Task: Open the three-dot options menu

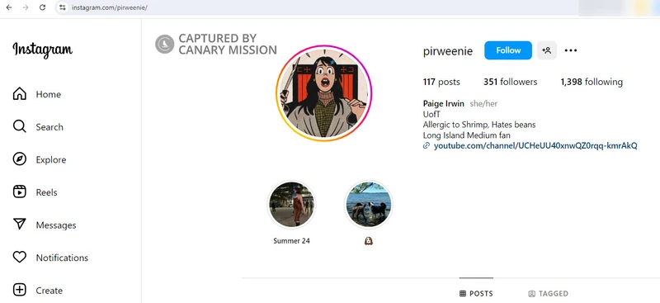Action: coord(571,50)
